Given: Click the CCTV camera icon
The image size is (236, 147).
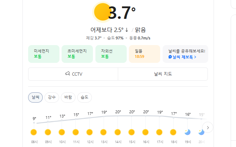Looking at the screenshot, I should [68, 74].
